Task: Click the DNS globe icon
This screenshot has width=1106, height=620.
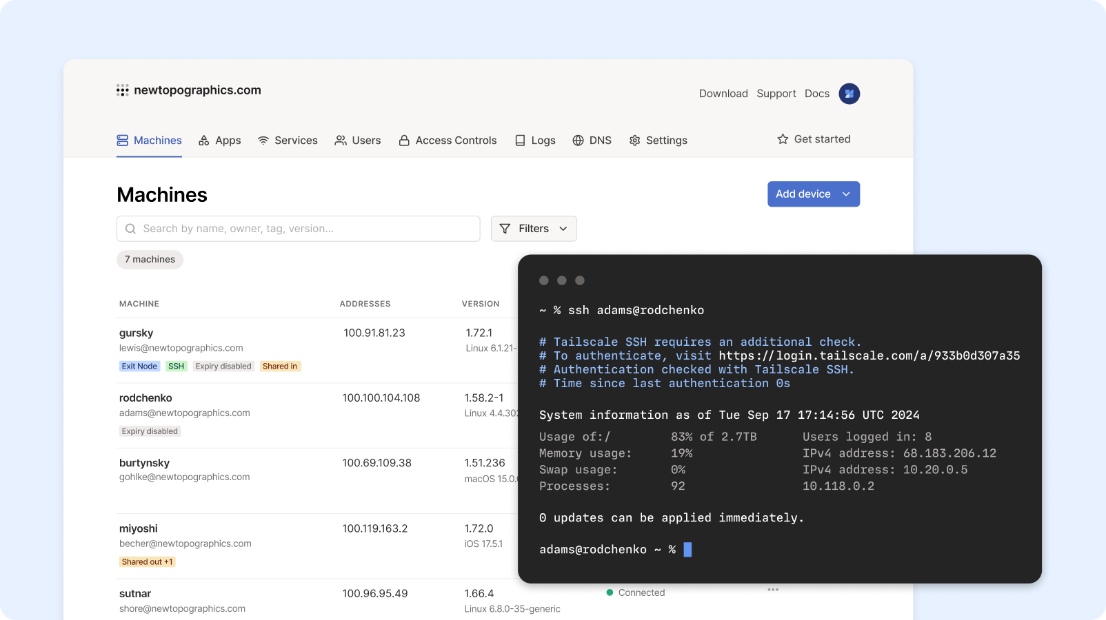Action: (579, 141)
